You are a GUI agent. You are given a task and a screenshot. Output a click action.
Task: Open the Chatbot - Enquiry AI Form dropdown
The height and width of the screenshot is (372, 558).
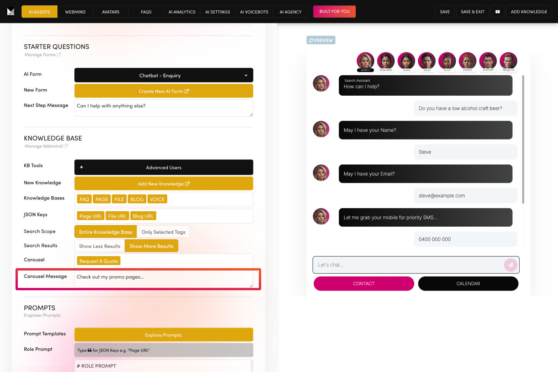point(164,75)
